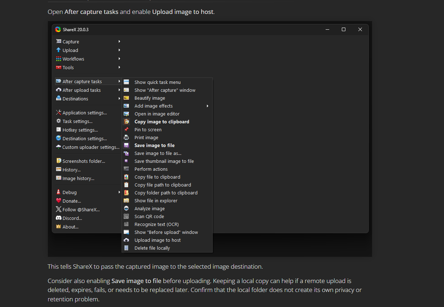Expand the Add image effects submenu arrow
Screen dimensions: 444x307
pyautogui.click(x=208, y=106)
